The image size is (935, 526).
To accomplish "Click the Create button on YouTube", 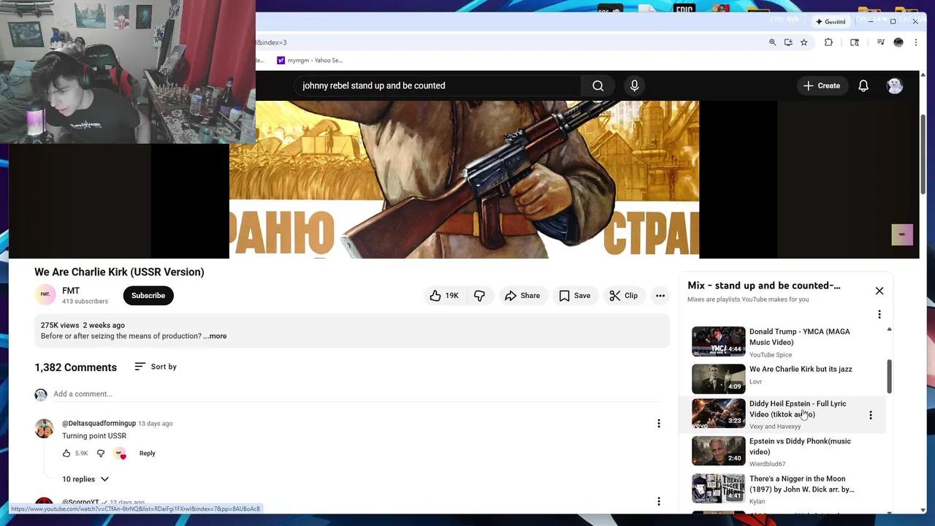I will click(822, 85).
